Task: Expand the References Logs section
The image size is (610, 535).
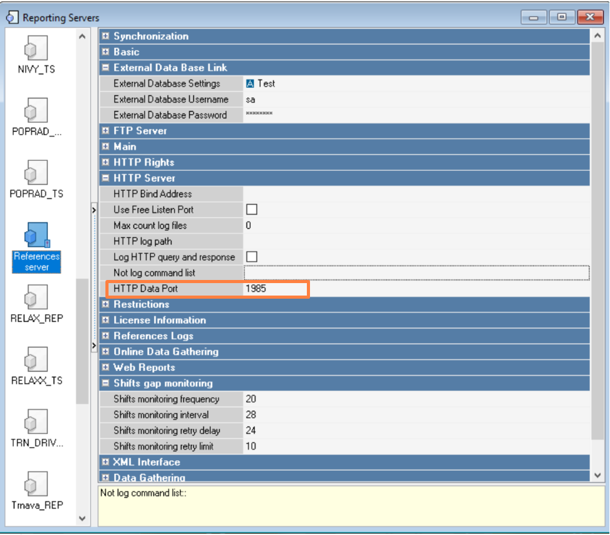Action: (105, 336)
